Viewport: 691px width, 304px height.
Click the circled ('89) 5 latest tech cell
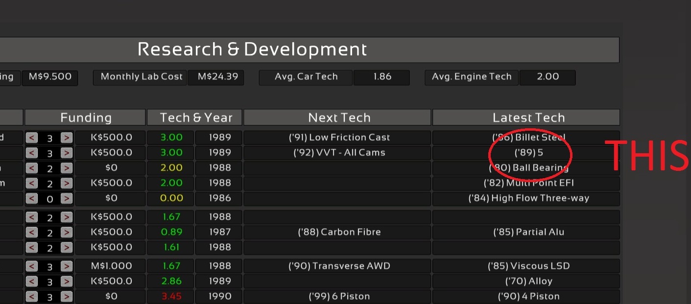(x=528, y=153)
